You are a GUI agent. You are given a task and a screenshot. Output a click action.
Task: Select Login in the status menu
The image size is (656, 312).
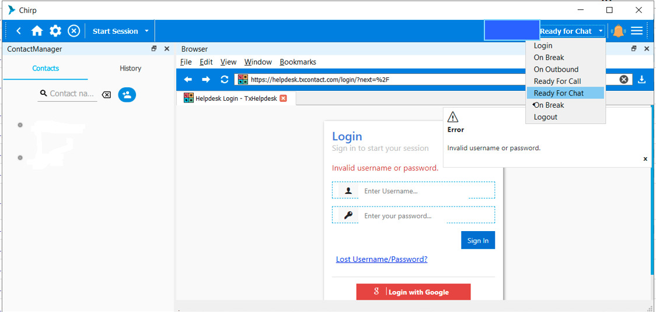[543, 46]
